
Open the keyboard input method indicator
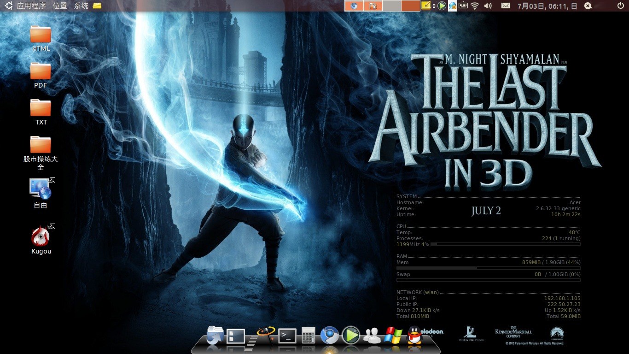(x=463, y=6)
